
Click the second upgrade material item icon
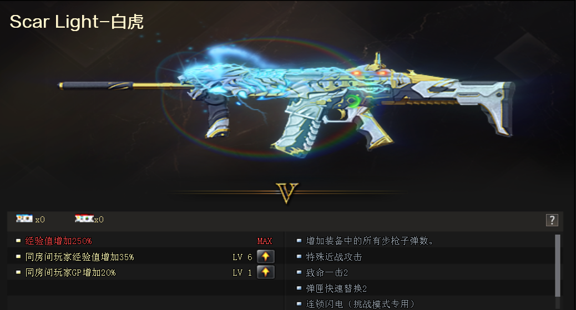click(84, 219)
